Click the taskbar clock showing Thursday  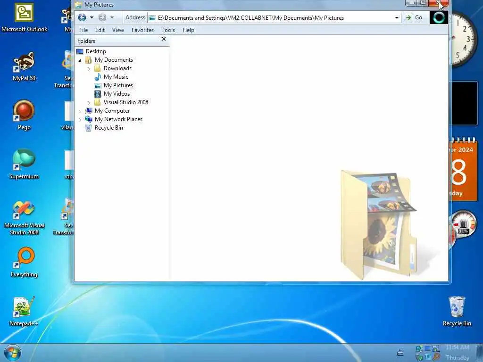click(x=458, y=353)
